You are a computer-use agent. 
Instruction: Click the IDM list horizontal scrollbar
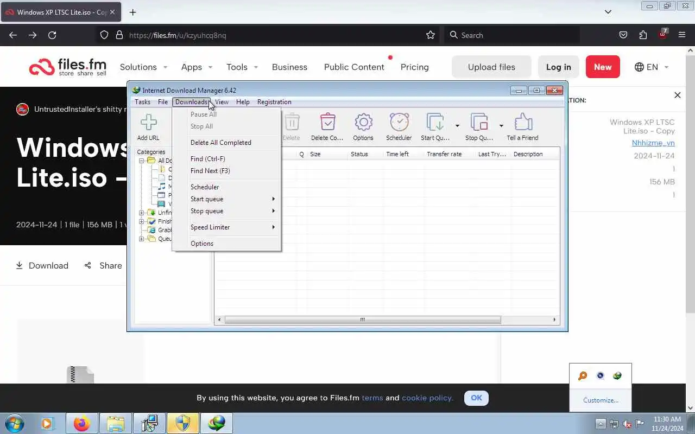(363, 320)
